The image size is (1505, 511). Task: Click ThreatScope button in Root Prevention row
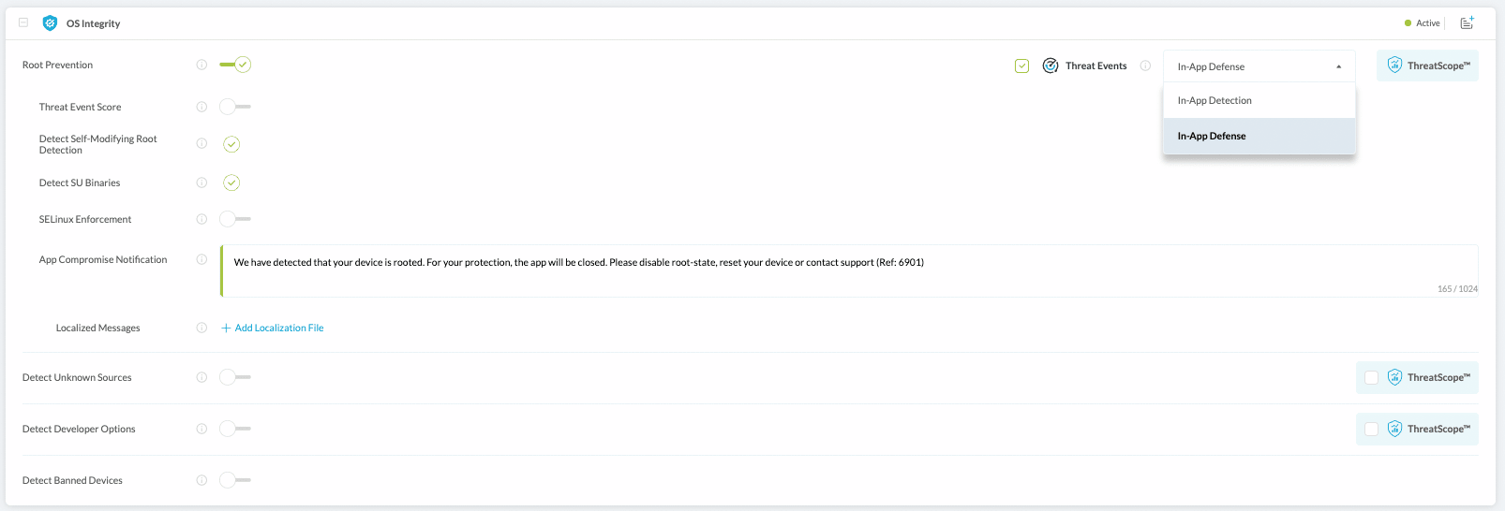click(x=1427, y=66)
